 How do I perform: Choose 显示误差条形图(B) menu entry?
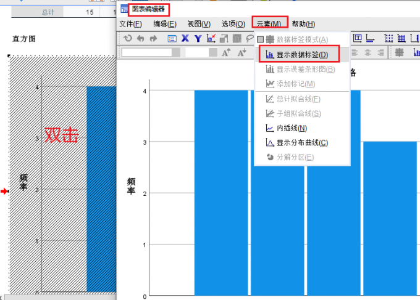302,70
